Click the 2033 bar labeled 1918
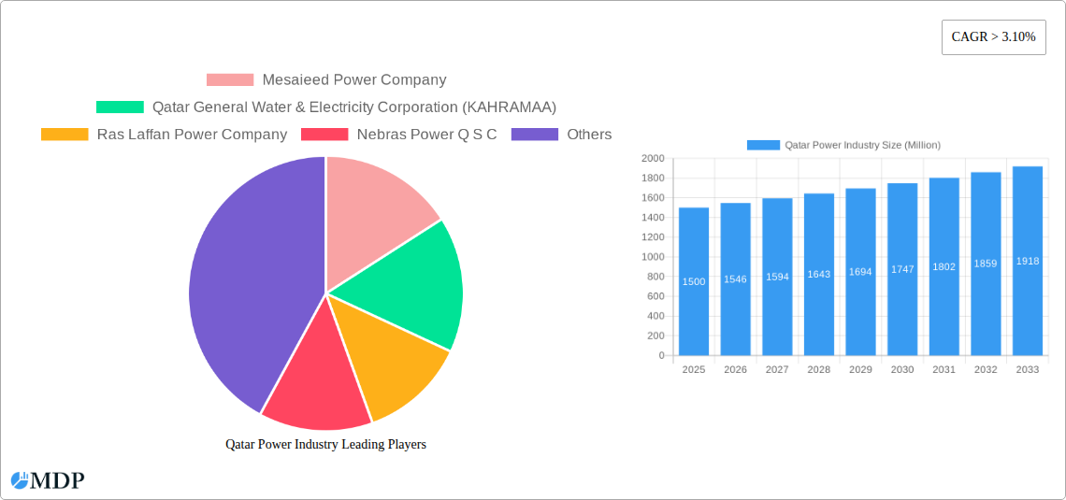 click(x=1028, y=261)
